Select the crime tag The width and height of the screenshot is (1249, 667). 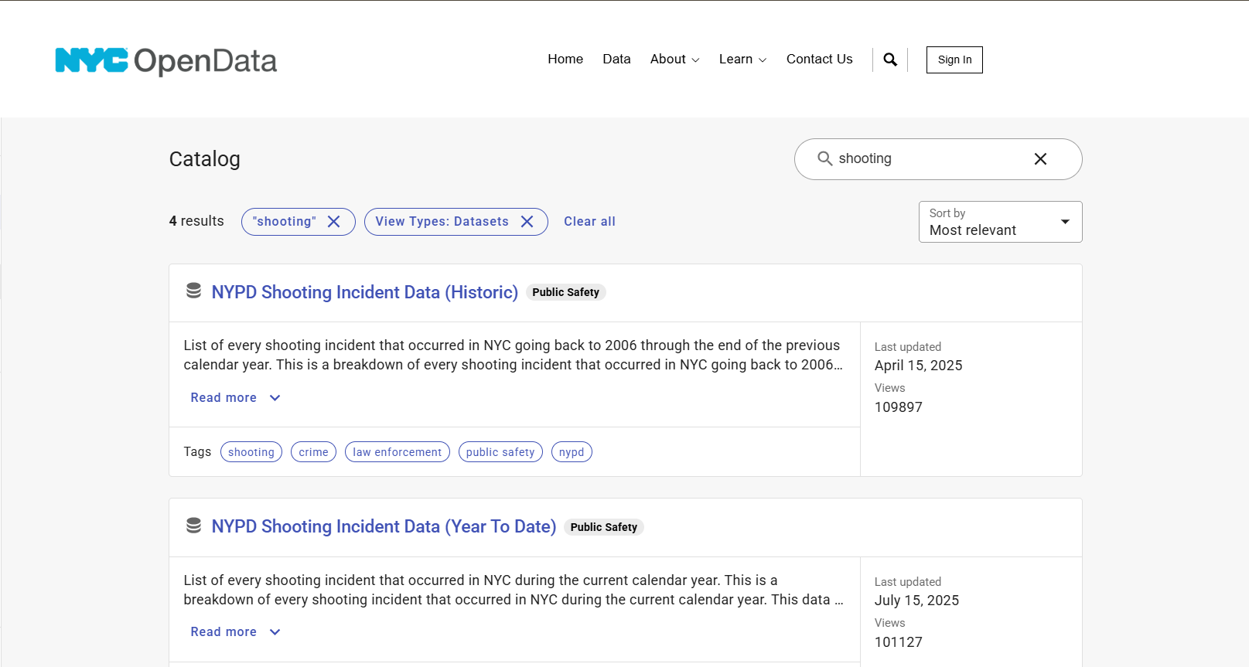[x=313, y=452]
